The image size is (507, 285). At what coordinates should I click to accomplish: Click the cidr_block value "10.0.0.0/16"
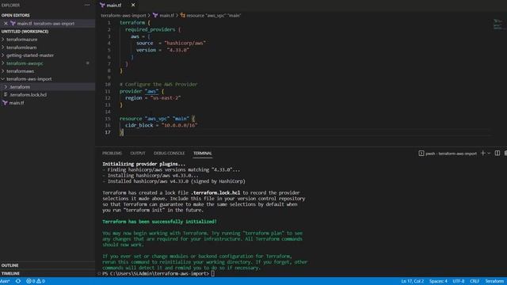[179, 125]
